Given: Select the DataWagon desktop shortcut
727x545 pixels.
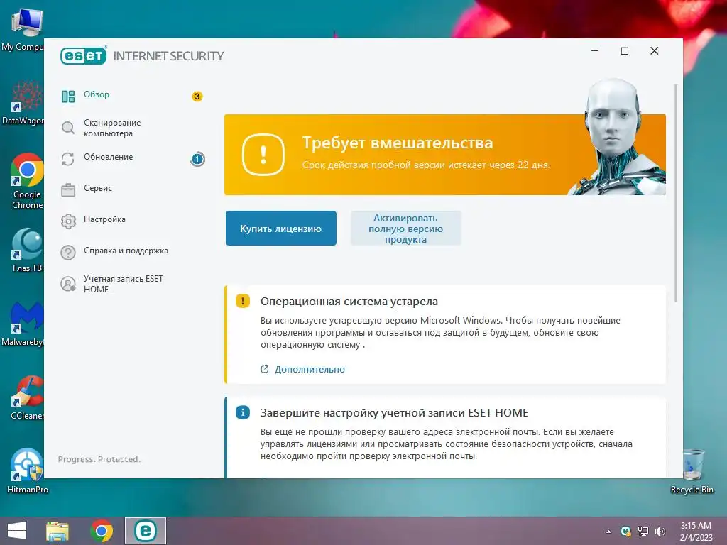Looking at the screenshot, I should (23, 103).
